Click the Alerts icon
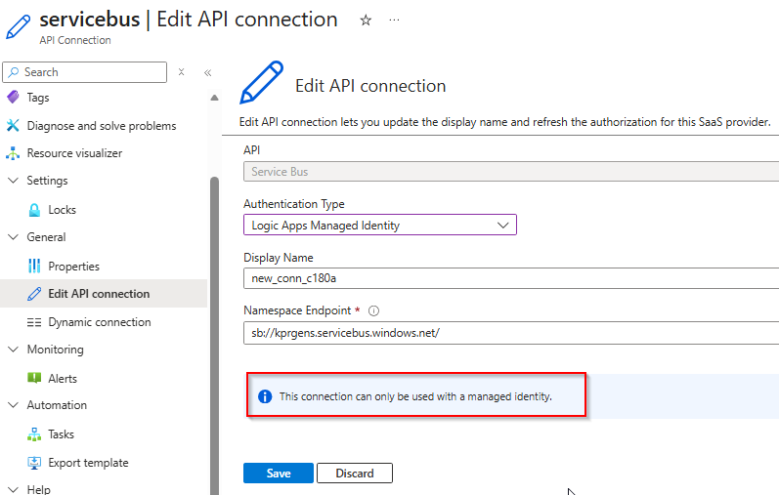This screenshot has height=495, width=779. [x=34, y=378]
